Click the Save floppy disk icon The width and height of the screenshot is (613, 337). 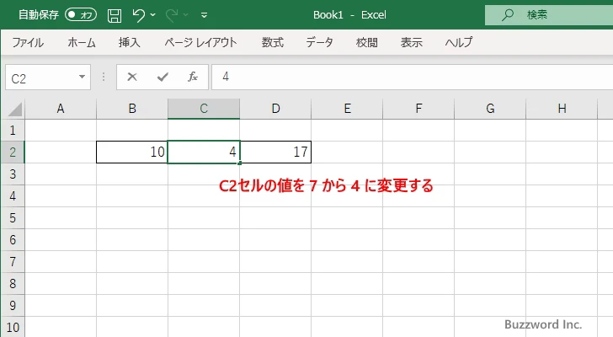[x=115, y=14]
